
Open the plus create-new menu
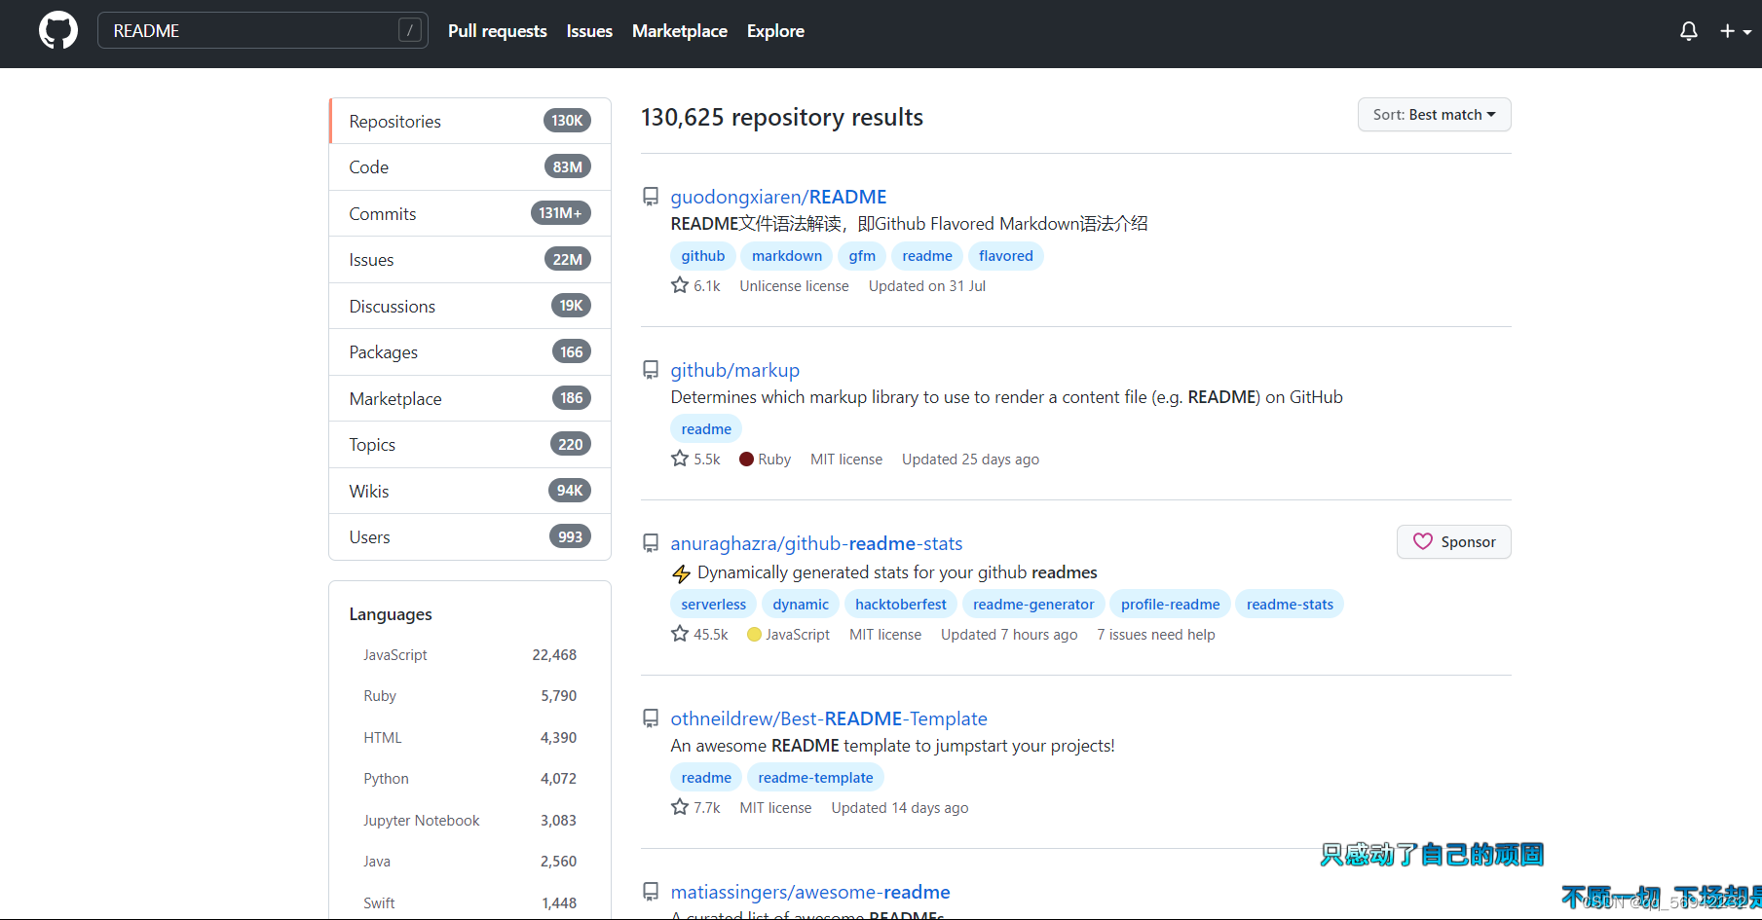[1735, 31]
